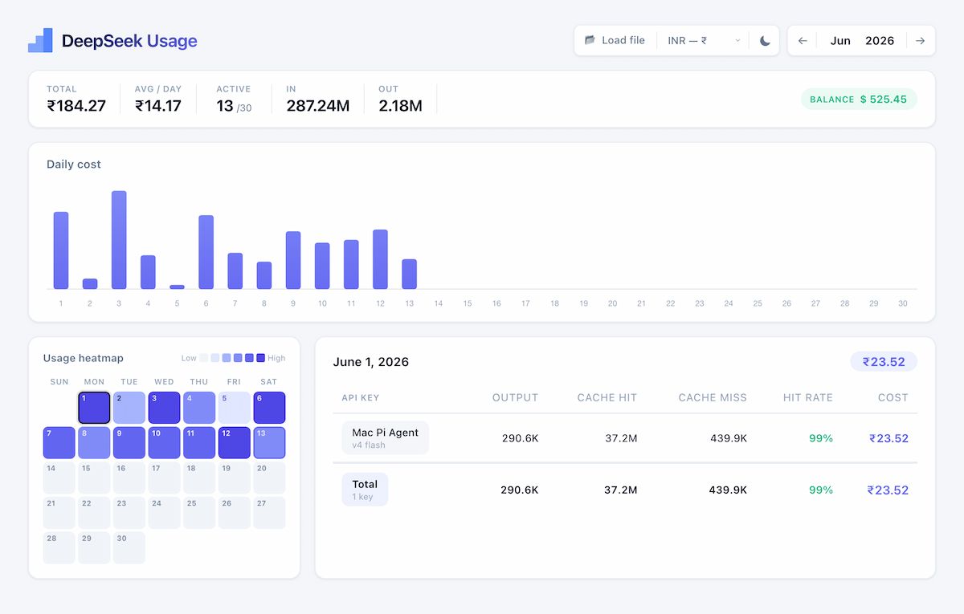Viewport: 964px width, 614px height.
Task: Select heatmap cell for June 13
Action: 269,442
